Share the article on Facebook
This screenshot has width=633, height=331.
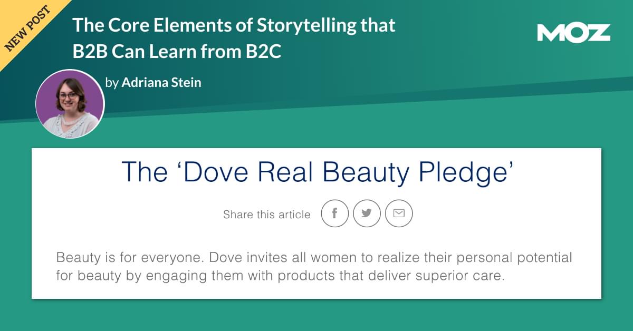(x=334, y=213)
